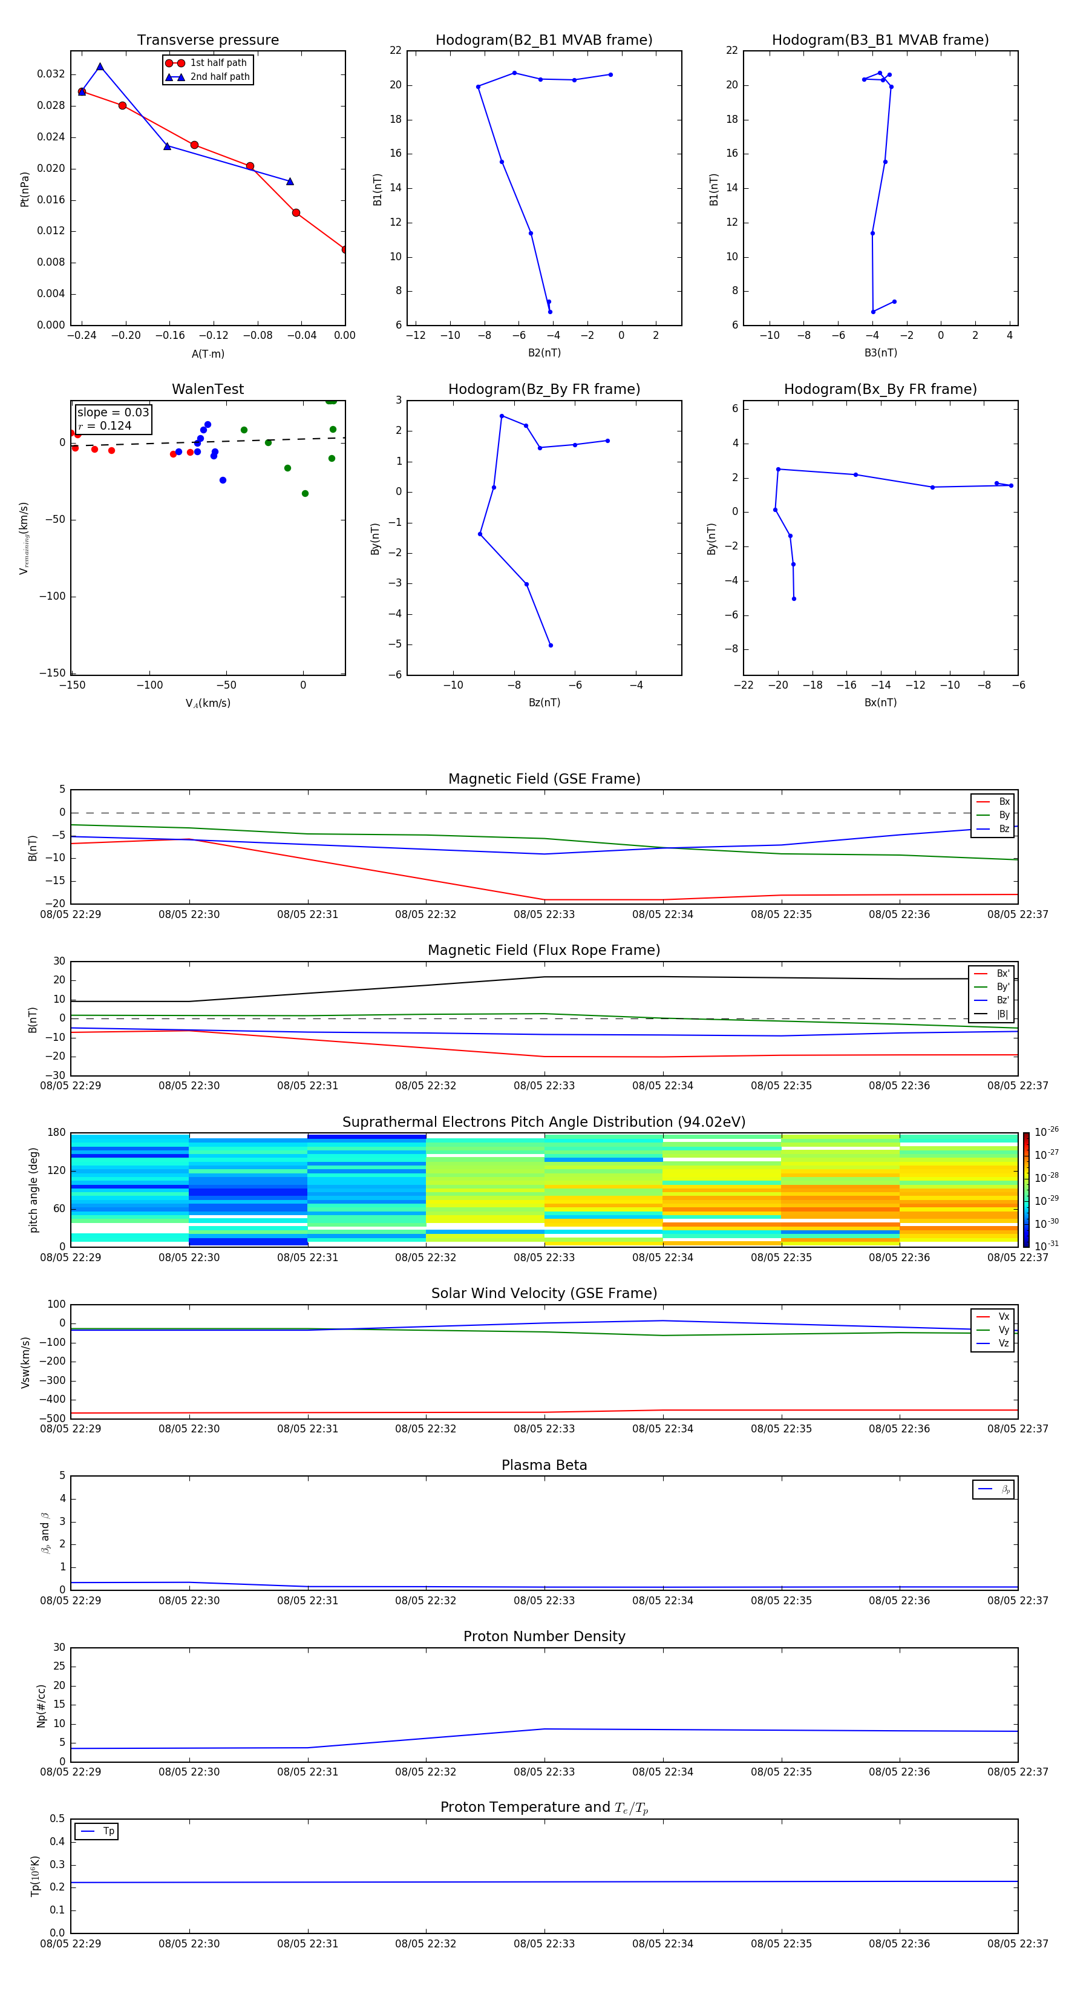1089x1997 pixels.
Task: Click the 'Hodogram(B2_B1 MVAB frame)' title
Action: pos(544,41)
